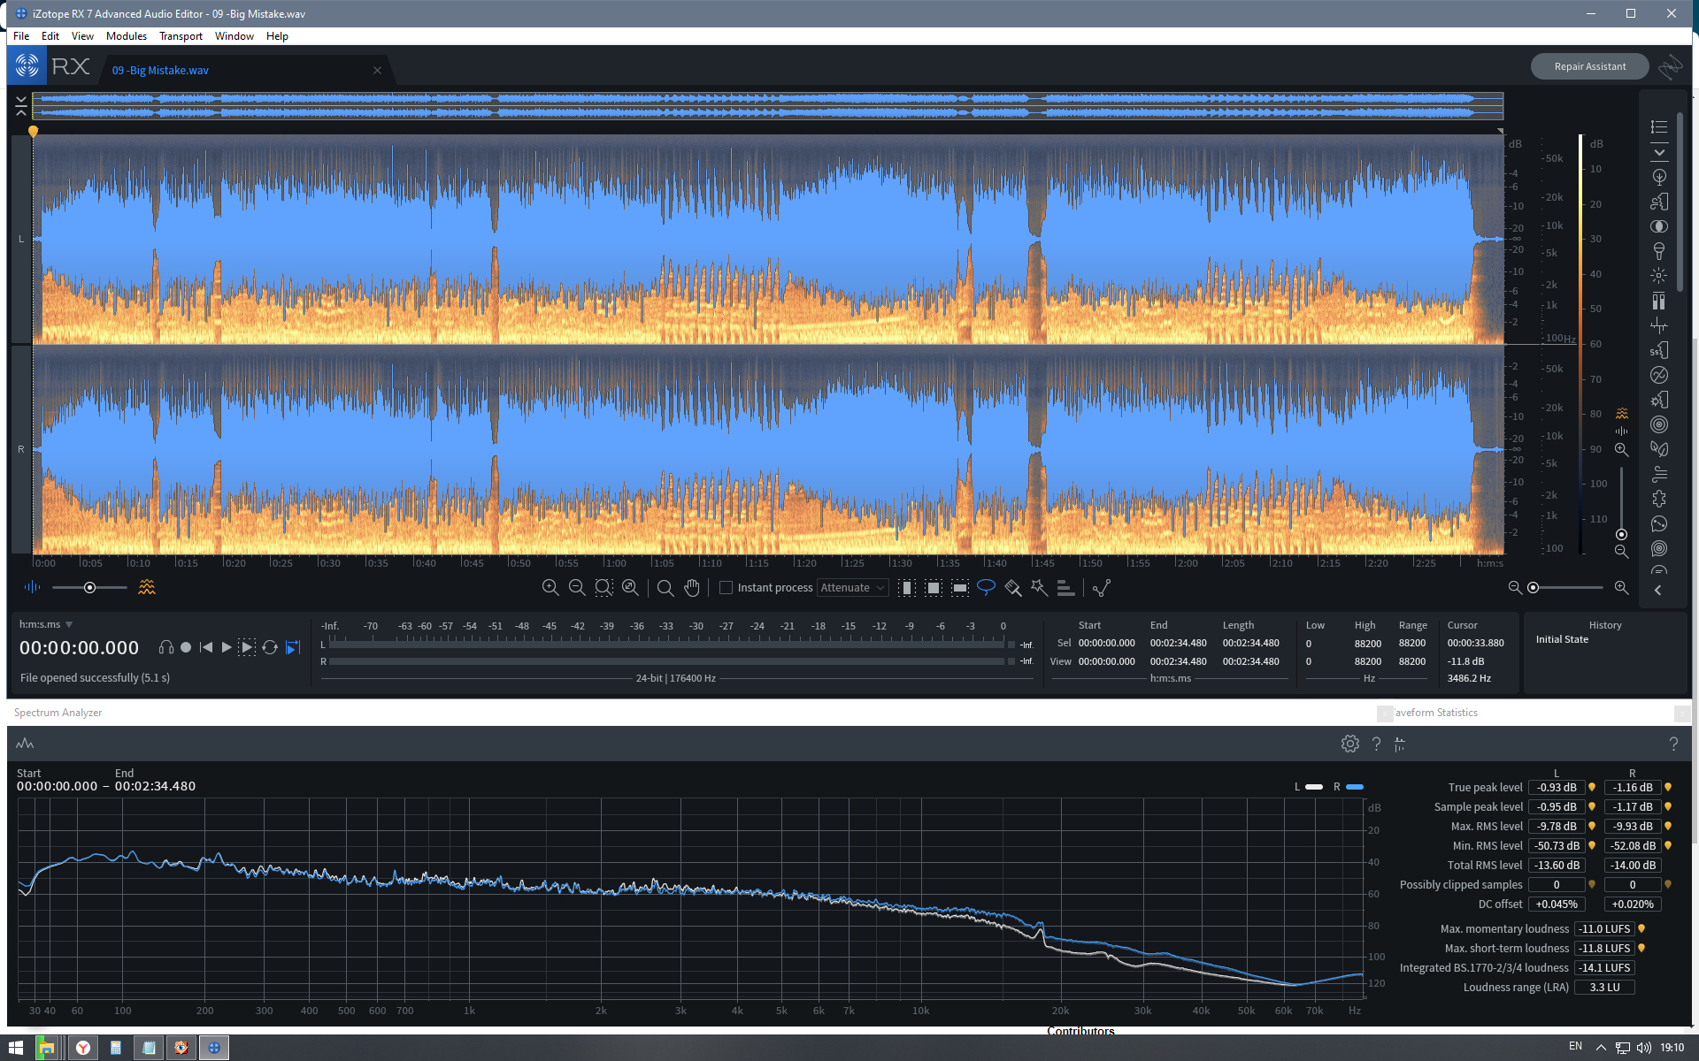Select the Magic Wand tool
The image size is (1699, 1061).
click(1039, 587)
